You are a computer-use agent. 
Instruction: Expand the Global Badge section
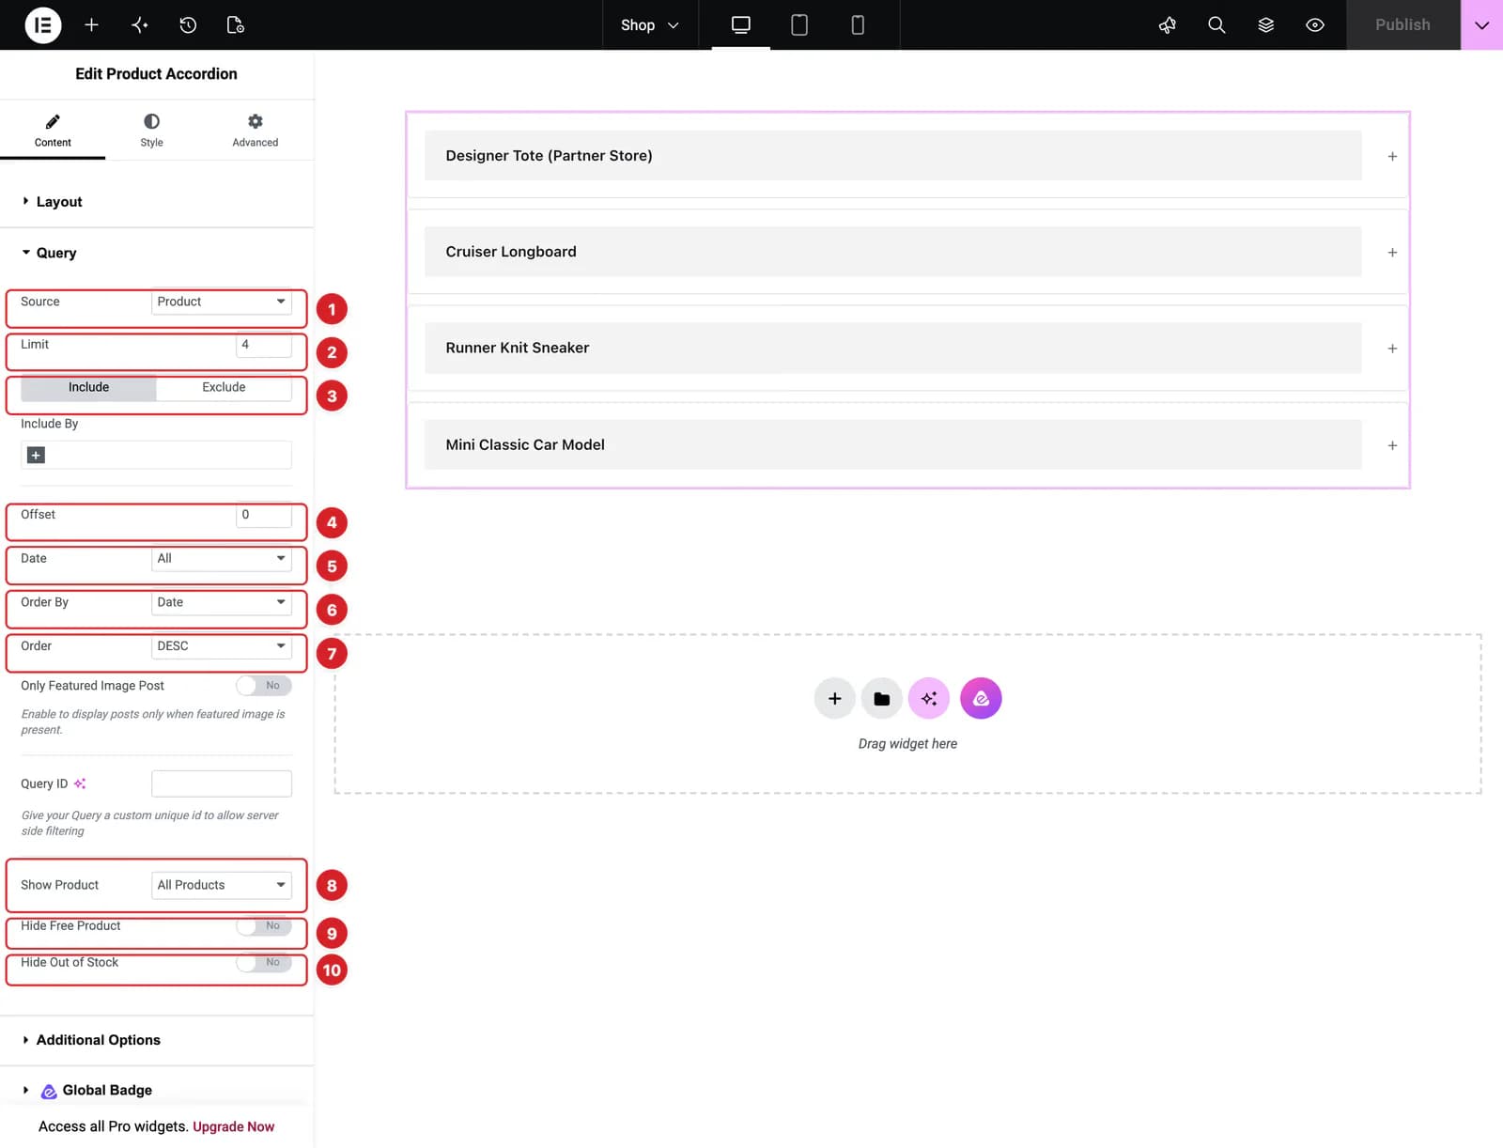tap(157, 1090)
